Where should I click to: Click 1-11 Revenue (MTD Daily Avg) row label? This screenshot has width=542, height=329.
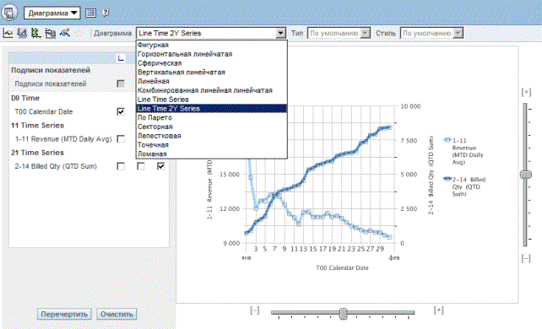[x=63, y=139]
